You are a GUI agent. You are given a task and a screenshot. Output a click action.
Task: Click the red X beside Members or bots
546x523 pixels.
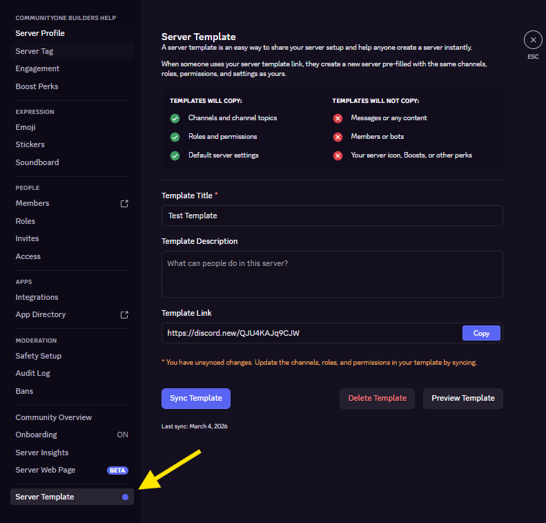338,137
